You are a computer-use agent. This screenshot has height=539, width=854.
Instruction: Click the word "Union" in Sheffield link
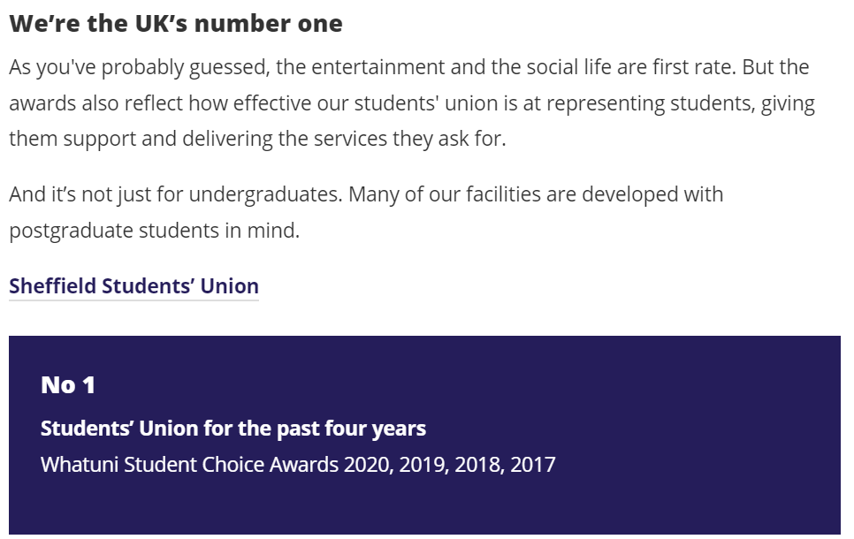point(229,286)
